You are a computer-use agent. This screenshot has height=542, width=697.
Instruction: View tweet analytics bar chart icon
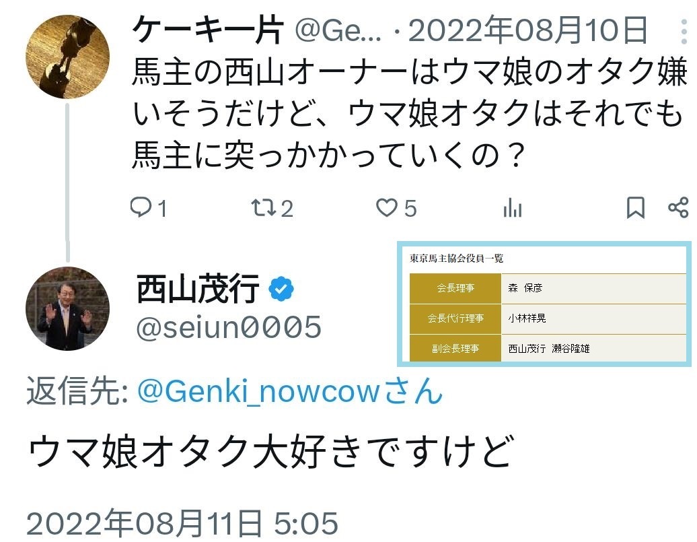(513, 209)
